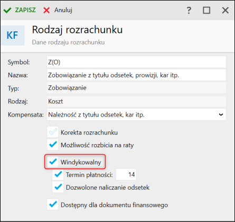
Task: Click the Rodzaj: field label
Action: point(18,101)
